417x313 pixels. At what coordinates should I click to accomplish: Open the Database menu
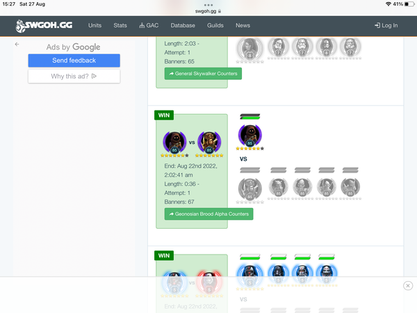[183, 26]
